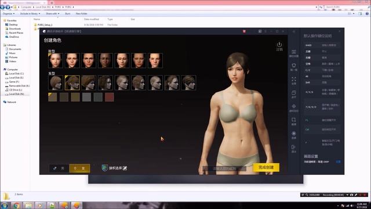Sort by Name column header
This screenshot has height=209, width=371.
coord(37,19)
